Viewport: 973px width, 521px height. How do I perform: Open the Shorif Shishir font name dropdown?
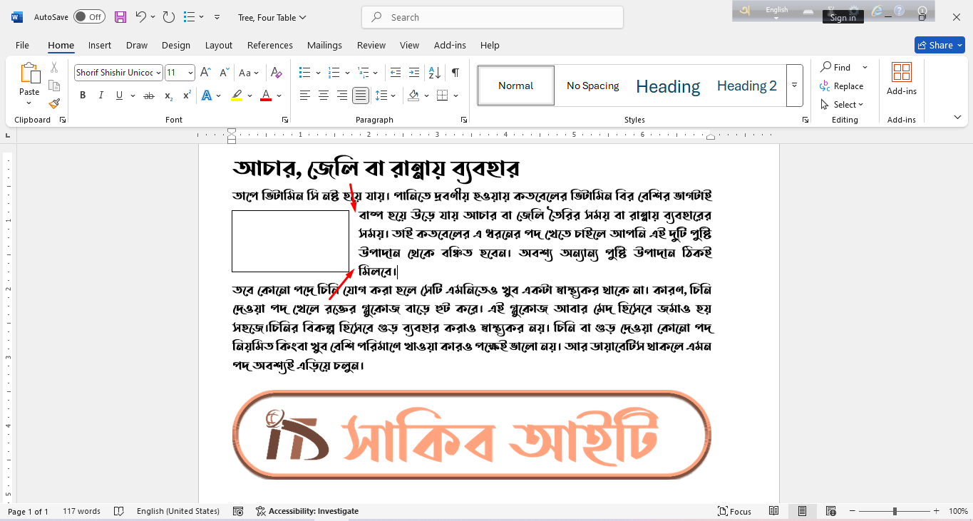click(158, 72)
